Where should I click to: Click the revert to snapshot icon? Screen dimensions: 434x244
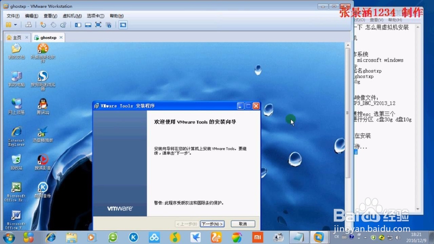tap(53, 25)
